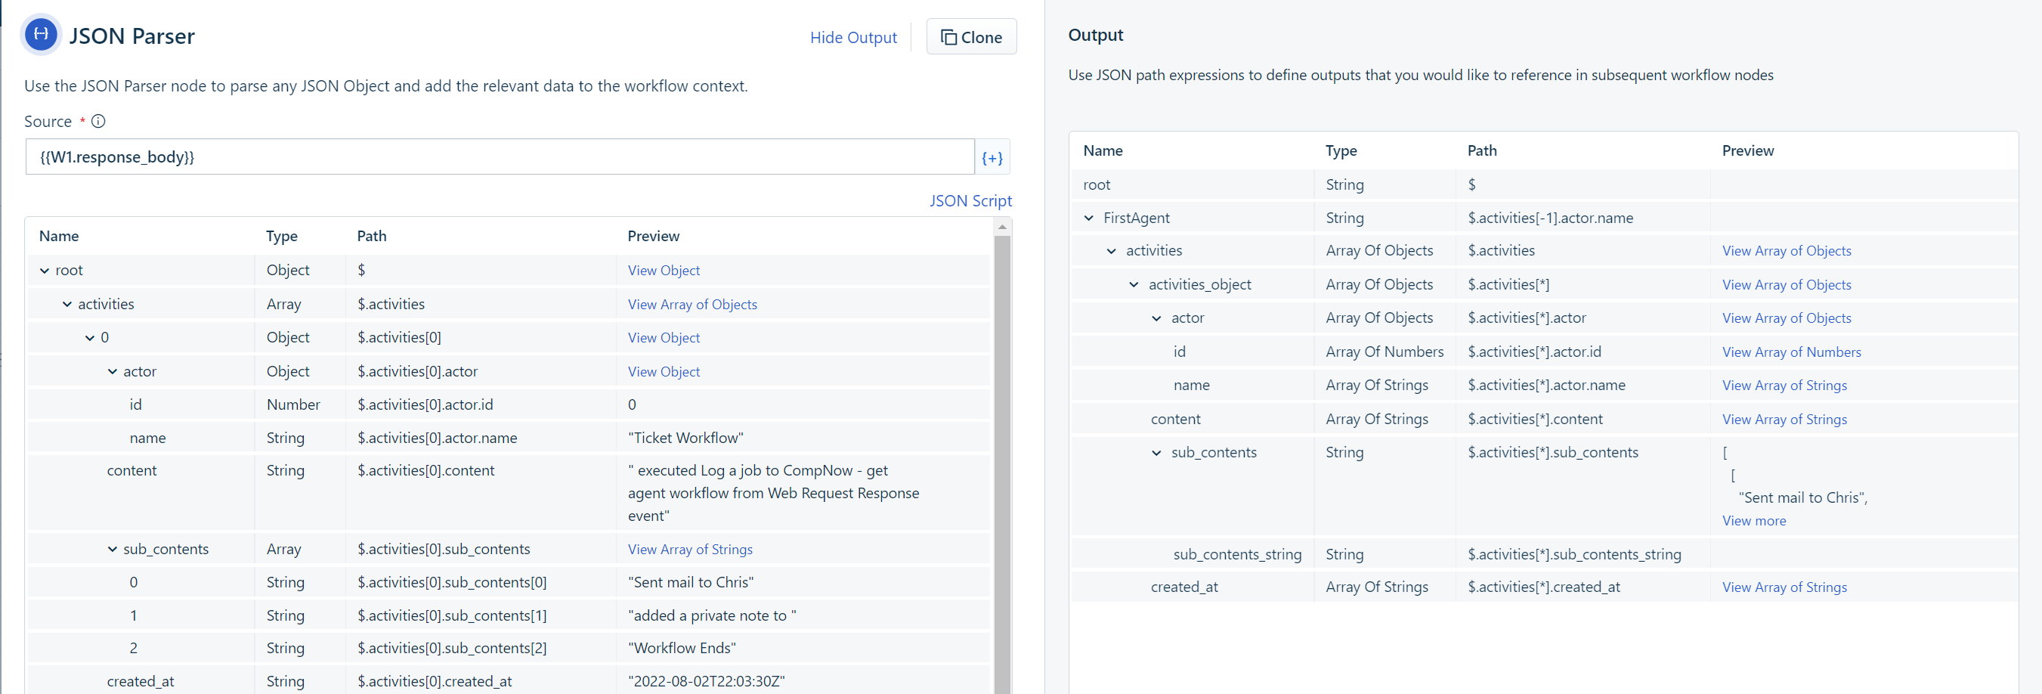Open View Array of Strings for $.activities[0].sub_contents

point(690,550)
